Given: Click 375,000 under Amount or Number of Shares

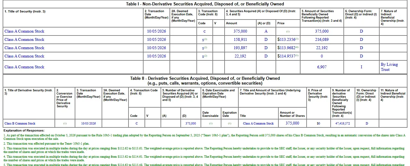Looking at the screenshot, I should 292,123.
